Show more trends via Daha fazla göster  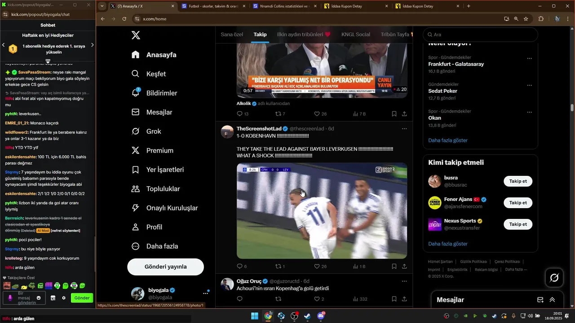pyautogui.click(x=448, y=140)
